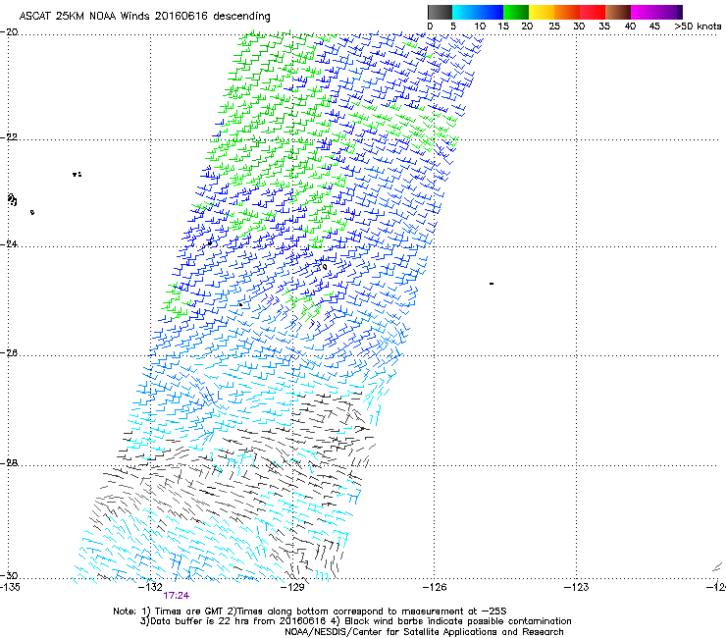Click the legend tick label '25'
This screenshot has height=638, width=726.
tap(554, 27)
